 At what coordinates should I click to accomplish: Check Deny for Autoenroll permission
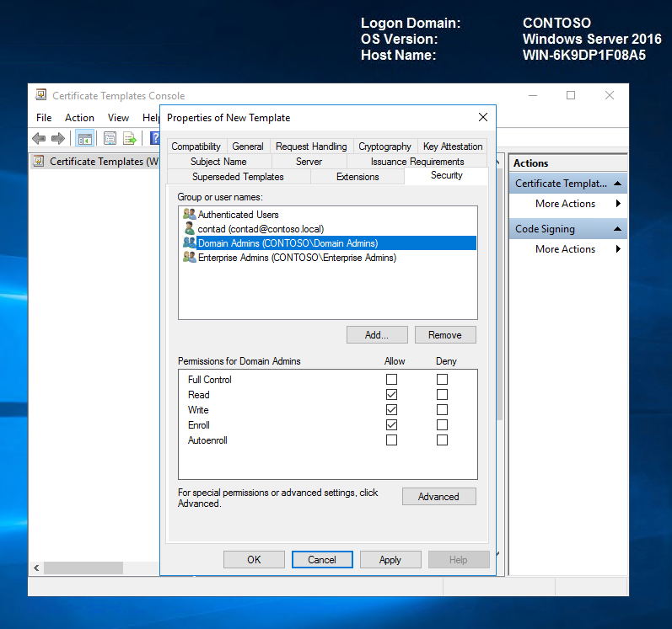tap(442, 440)
